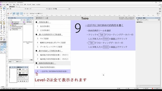Viewport: 162px width, 91px height.
Task: Click the search magnifier in Resource Manager
Action: pos(21,20)
